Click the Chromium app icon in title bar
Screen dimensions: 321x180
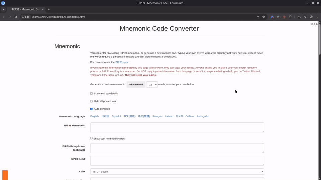(x=3, y=3)
